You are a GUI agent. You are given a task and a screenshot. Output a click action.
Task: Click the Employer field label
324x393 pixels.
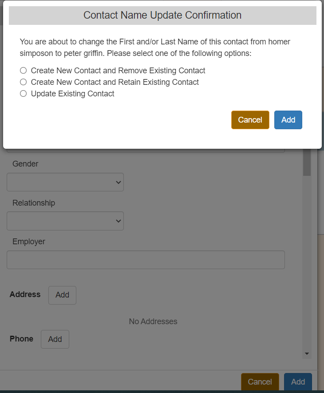(x=29, y=242)
